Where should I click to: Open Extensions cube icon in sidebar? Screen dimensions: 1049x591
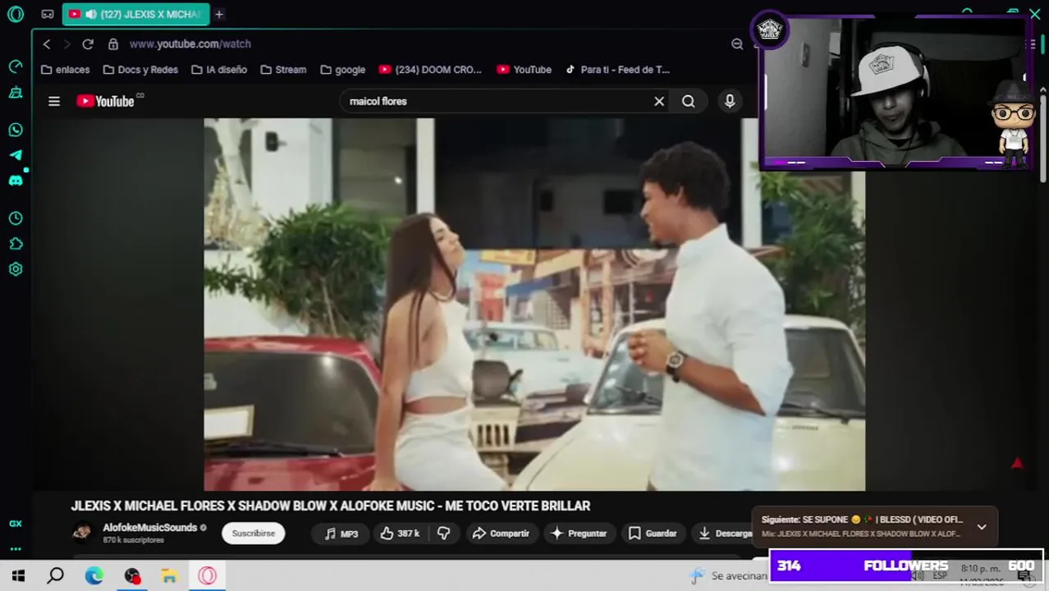16,244
